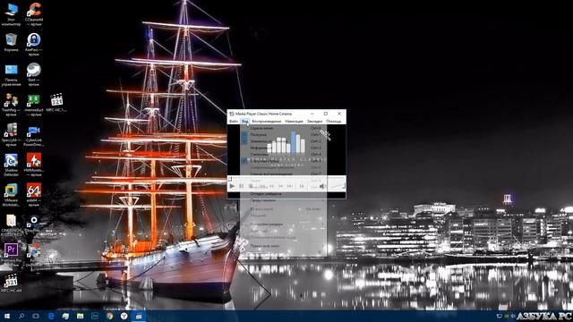
Task: Open the Windows Start menu
Action: [6, 316]
